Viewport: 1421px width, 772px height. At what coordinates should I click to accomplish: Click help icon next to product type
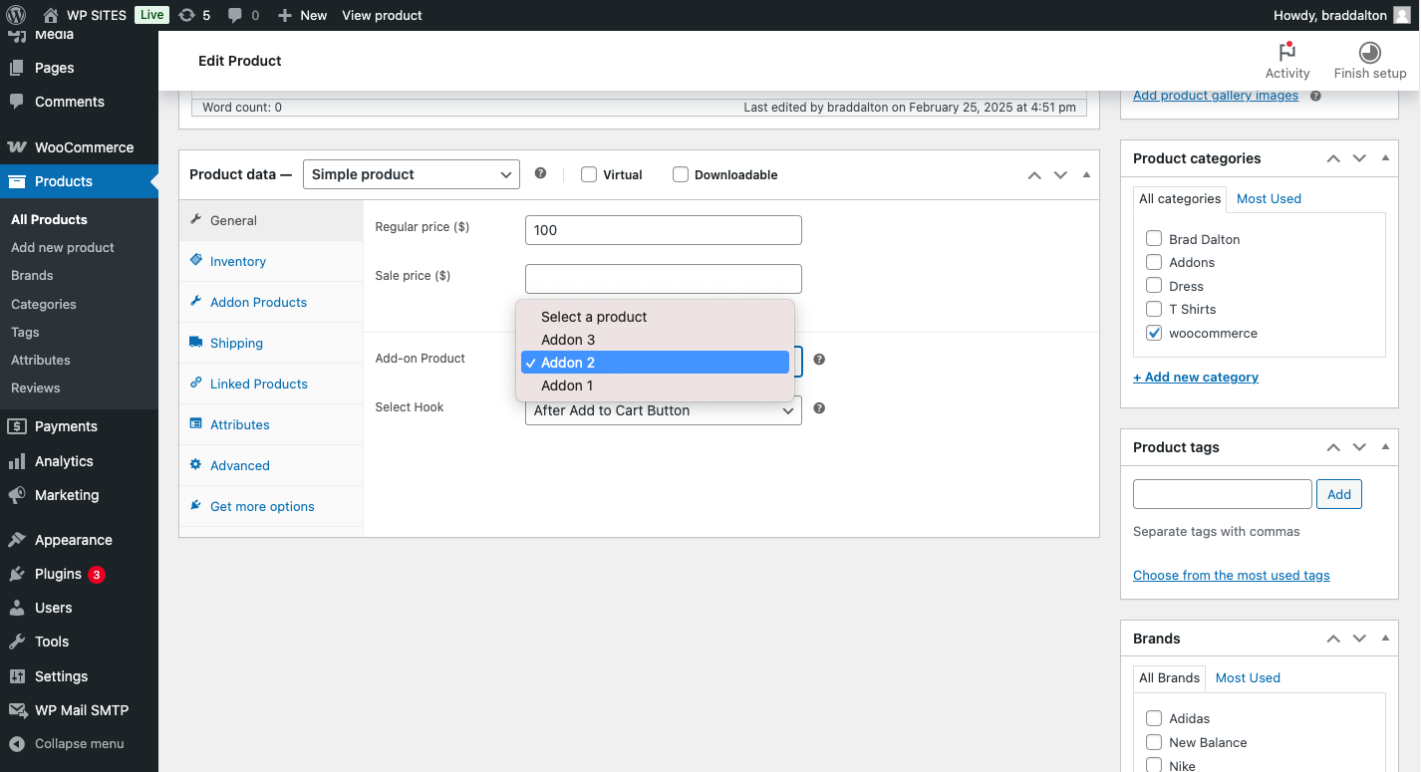tap(540, 173)
